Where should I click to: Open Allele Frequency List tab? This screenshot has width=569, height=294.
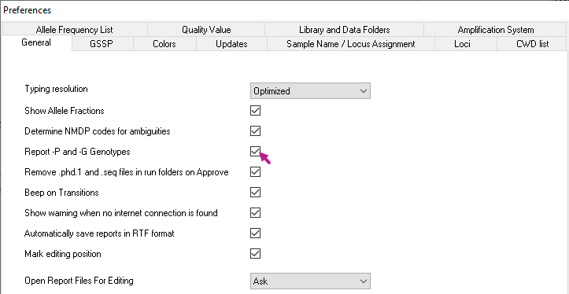[x=75, y=30]
